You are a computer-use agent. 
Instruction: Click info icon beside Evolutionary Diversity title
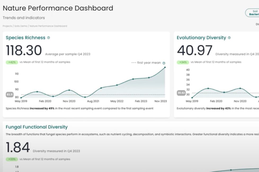pyautogui.click(x=229, y=38)
